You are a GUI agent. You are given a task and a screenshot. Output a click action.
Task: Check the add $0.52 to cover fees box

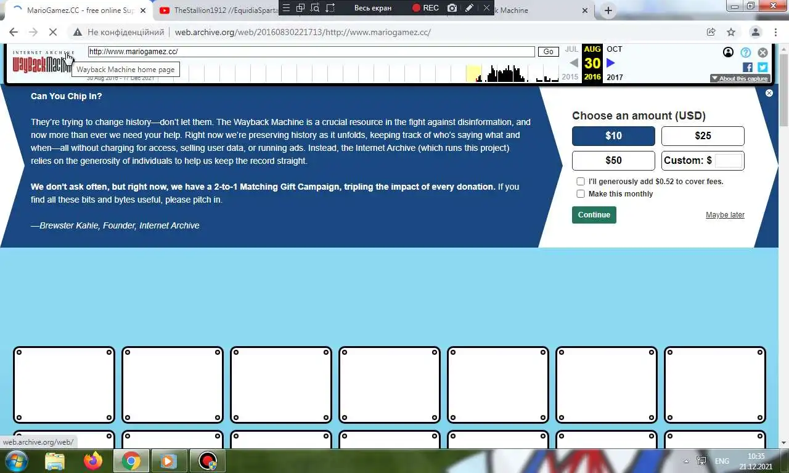pyautogui.click(x=581, y=182)
